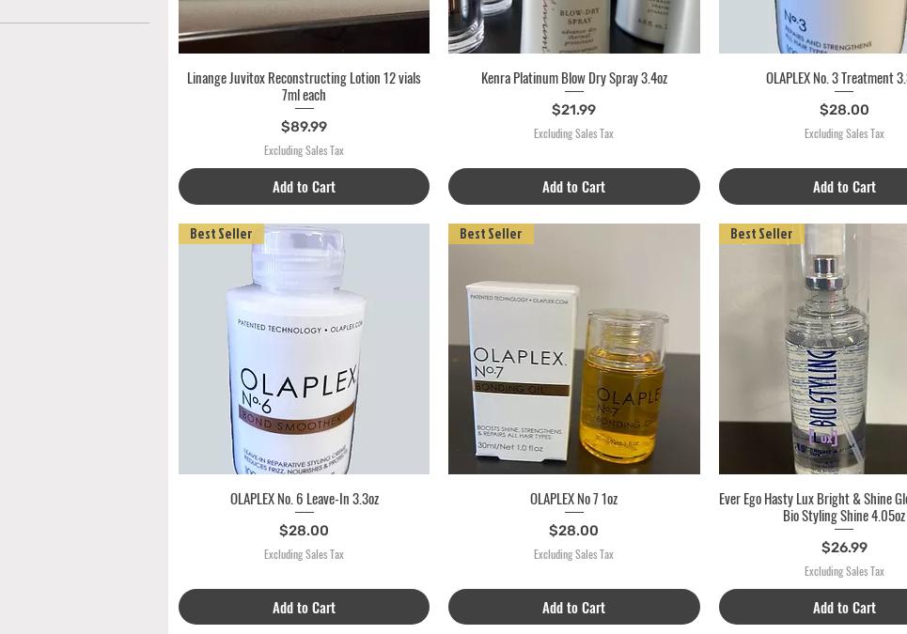Open OLAPLEX No. 3 product image
This screenshot has height=634, width=907.
[813, 26]
